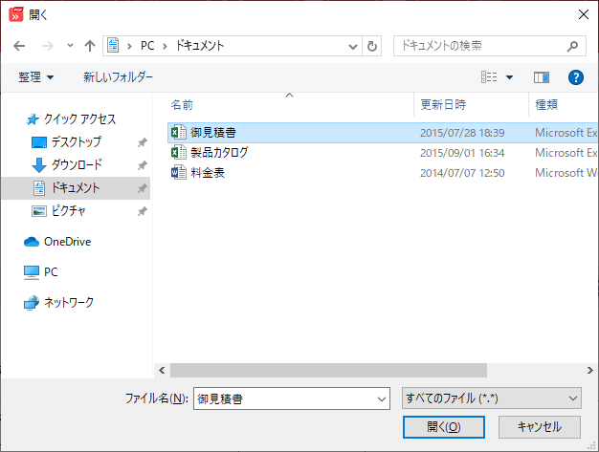This screenshot has width=599, height=452.
Task: Close the 開く dialog window
Action: pyautogui.click(x=584, y=14)
